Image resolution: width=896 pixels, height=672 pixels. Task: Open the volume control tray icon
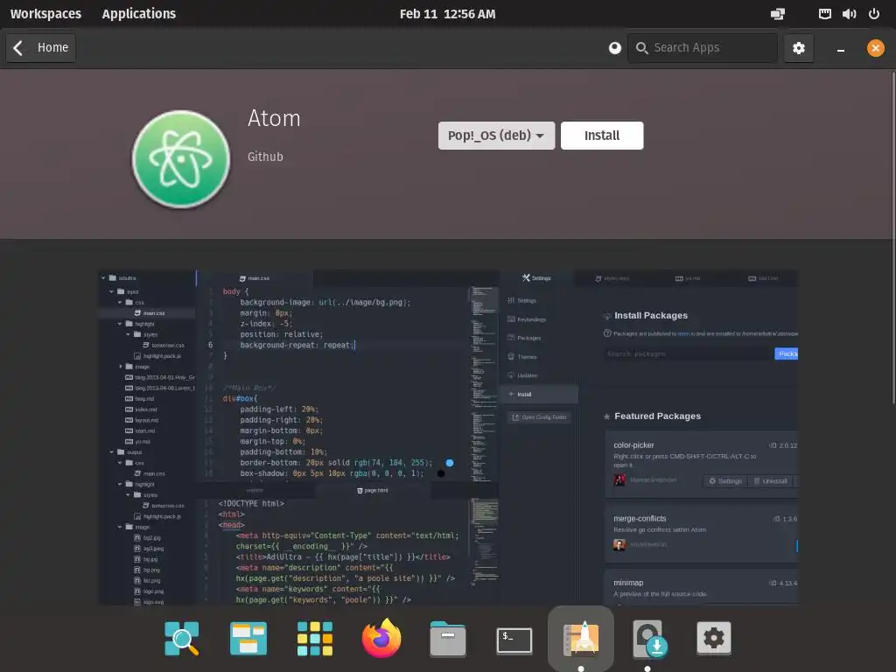849,14
